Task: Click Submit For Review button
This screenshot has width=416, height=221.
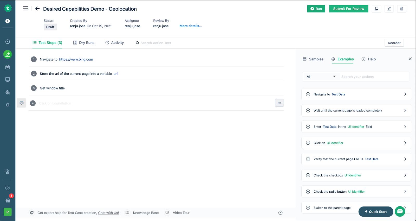Action: pyautogui.click(x=349, y=9)
